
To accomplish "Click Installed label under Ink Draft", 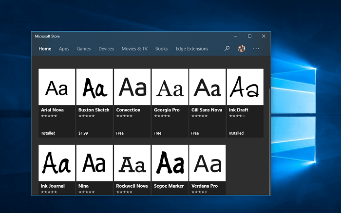I will [x=236, y=133].
